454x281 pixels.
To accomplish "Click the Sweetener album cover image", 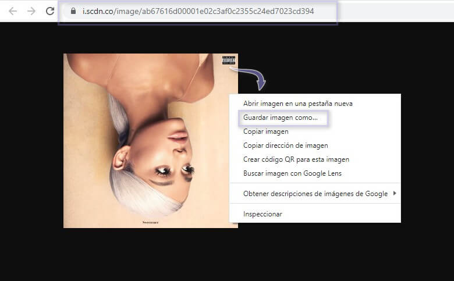I will 151,141.
